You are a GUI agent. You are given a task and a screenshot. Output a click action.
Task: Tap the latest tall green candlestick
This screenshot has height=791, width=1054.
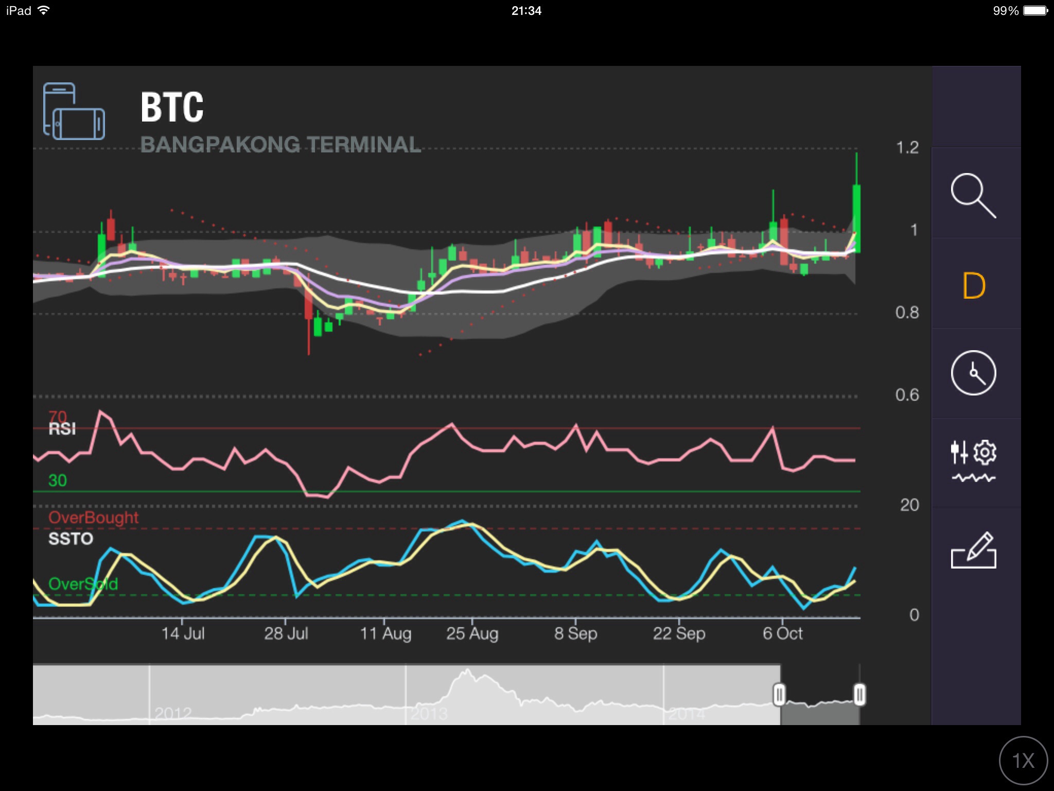tap(857, 216)
